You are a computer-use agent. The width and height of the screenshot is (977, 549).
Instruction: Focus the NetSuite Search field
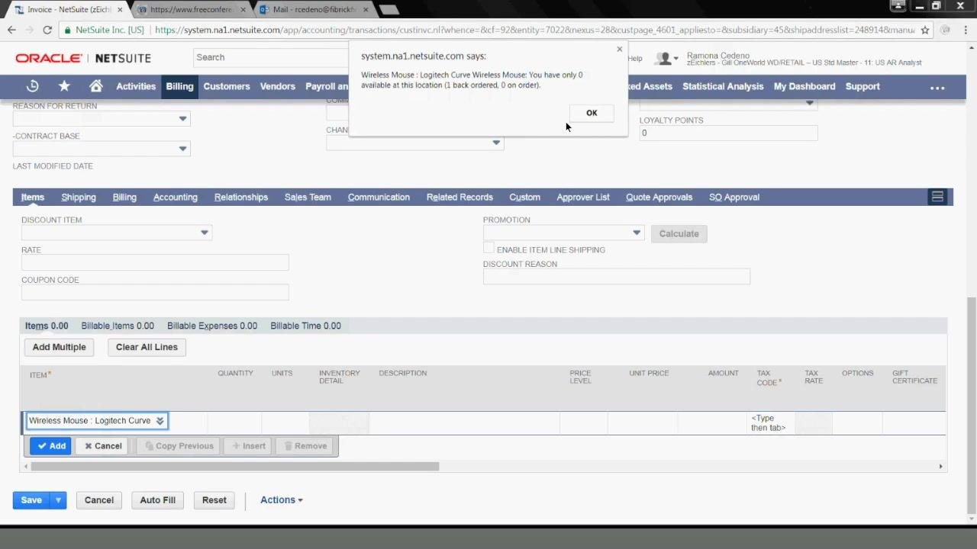(271, 57)
